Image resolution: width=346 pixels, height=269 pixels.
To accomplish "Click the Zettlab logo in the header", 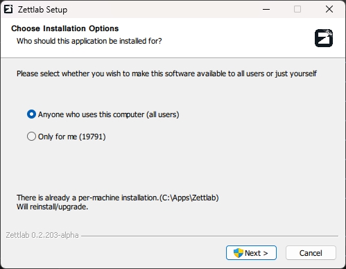I will 324,38.
